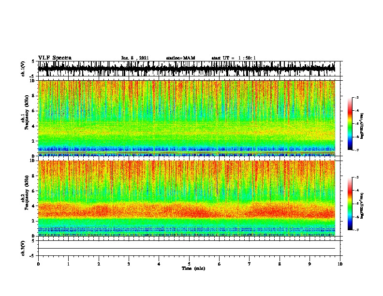Click the ch.1 spectrogram color scale bar
The width and height of the screenshot is (383, 296).
[x=350, y=124]
